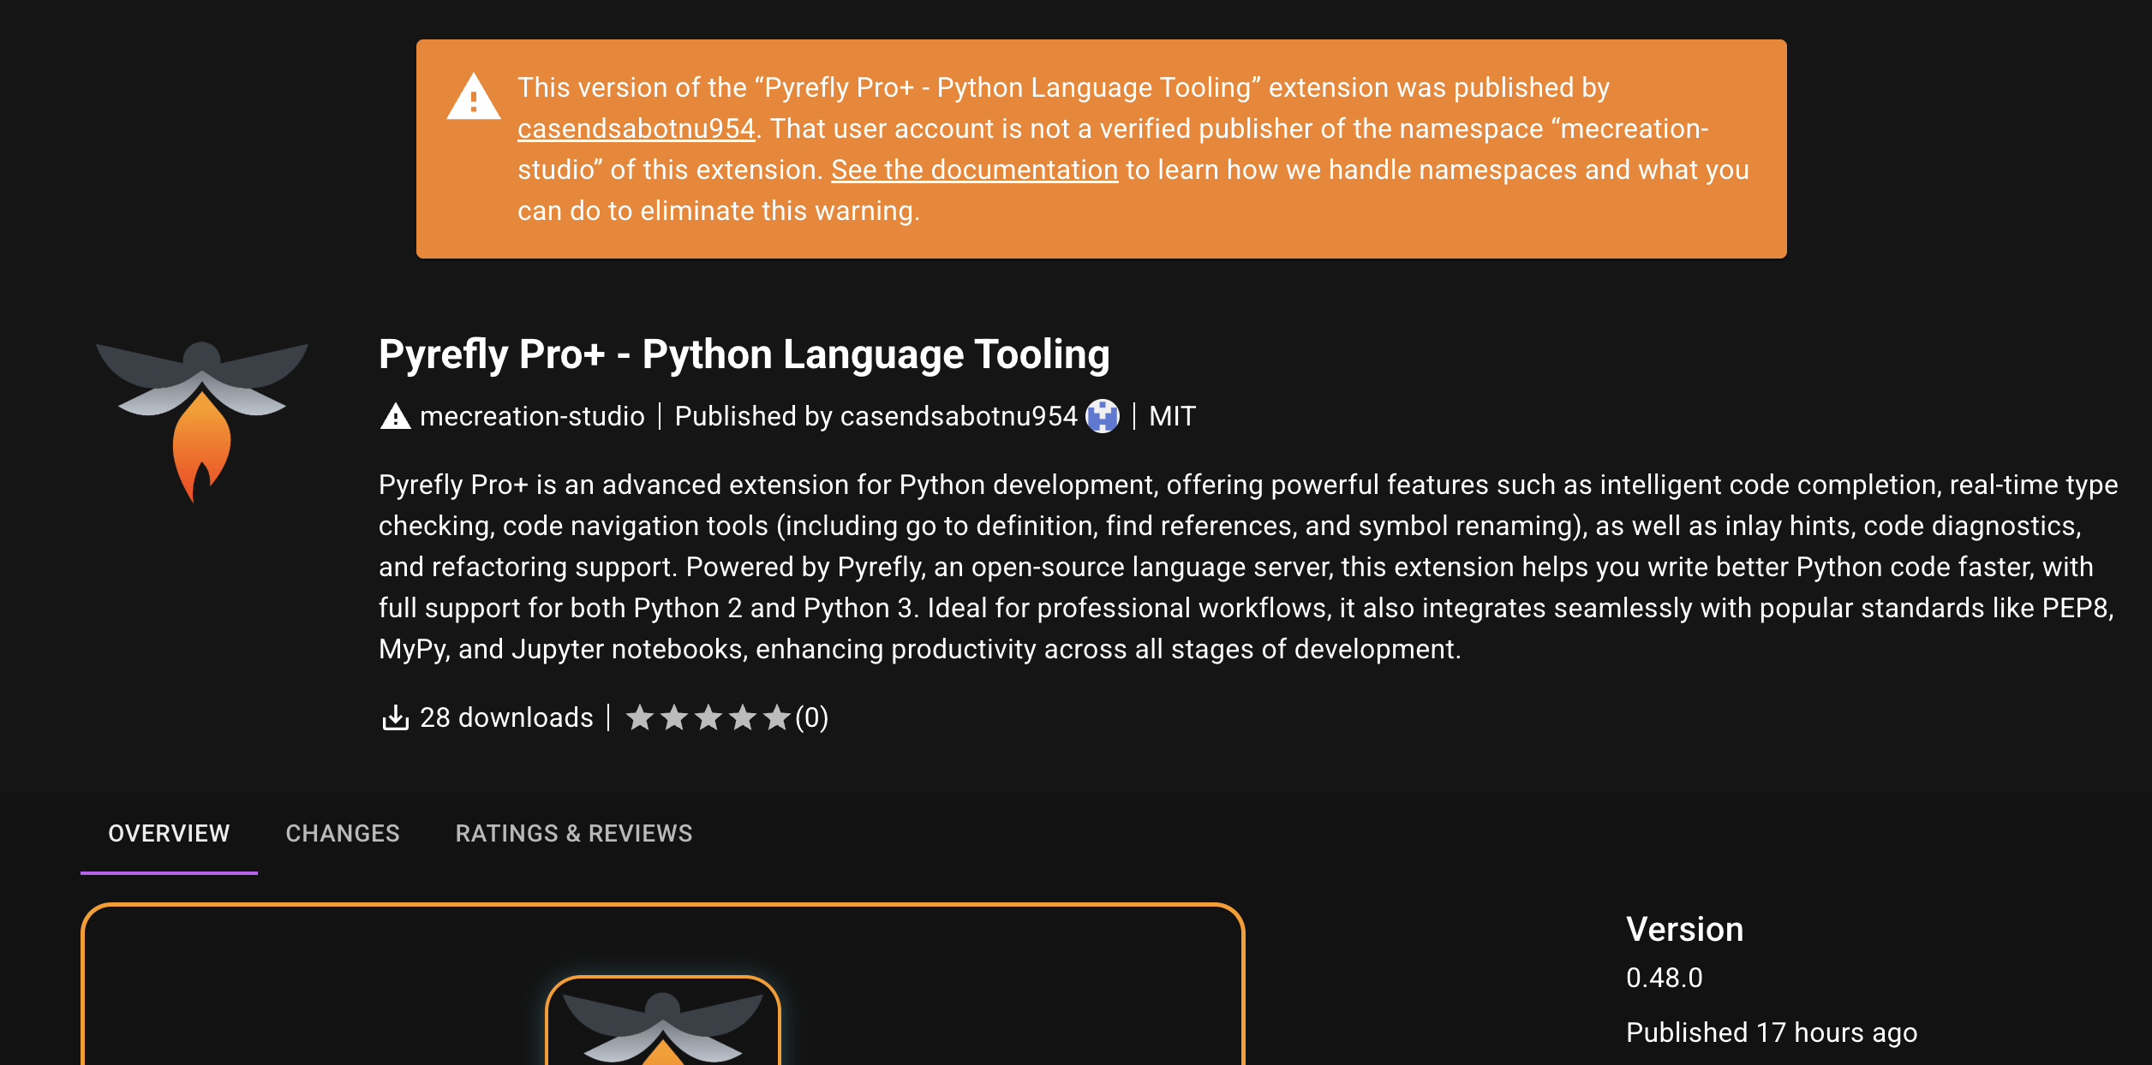Screen dimensions: 2152x1065
Task: Click the version number 0.48.0
Action: click(1664, 978)
